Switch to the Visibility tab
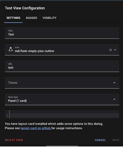The height and width of the screenshot is (147, 123). pyautogui.click(x=49, y=18)
